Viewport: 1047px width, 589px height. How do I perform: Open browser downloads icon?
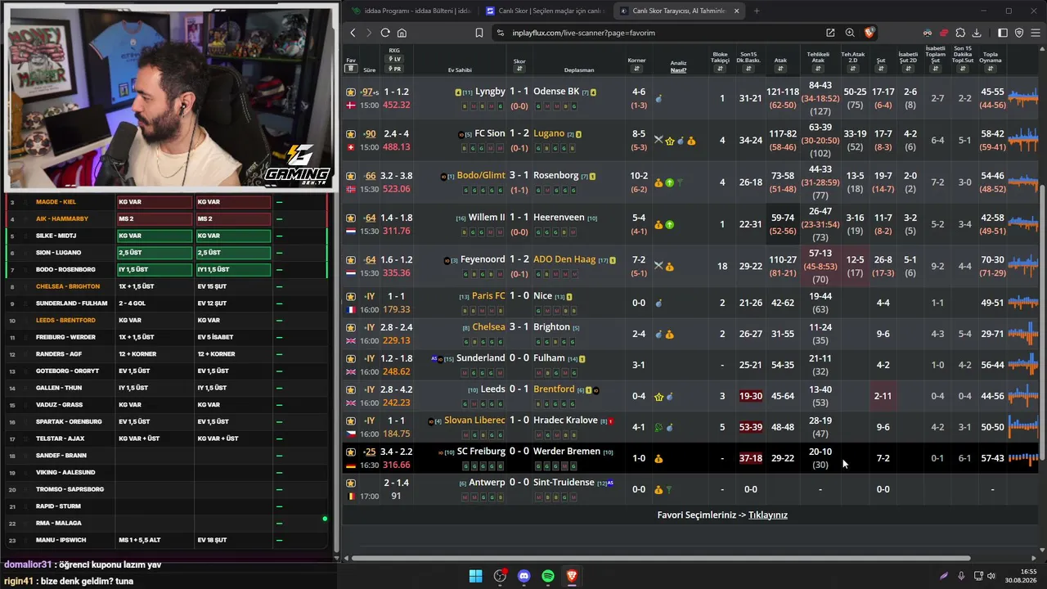[976, 33]
